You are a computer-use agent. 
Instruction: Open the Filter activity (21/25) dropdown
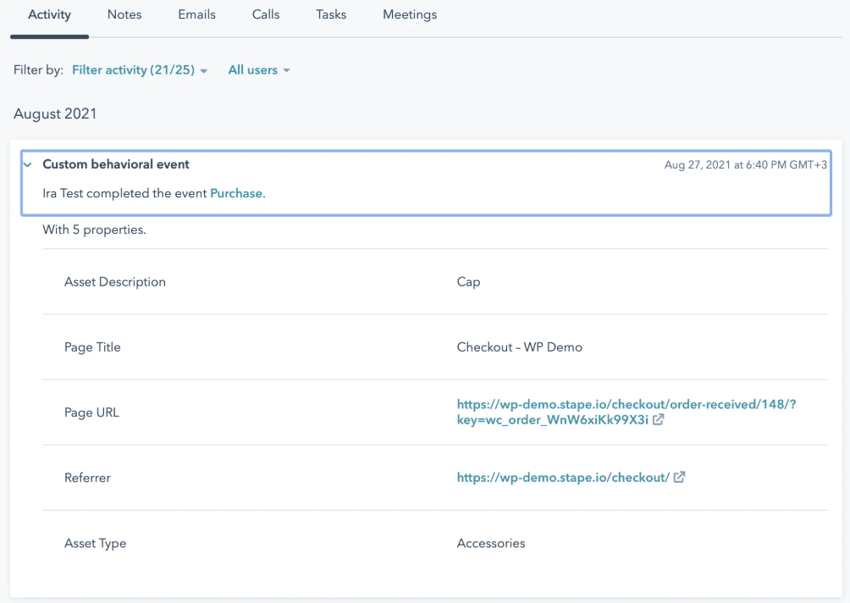click(x=140, y=70)
